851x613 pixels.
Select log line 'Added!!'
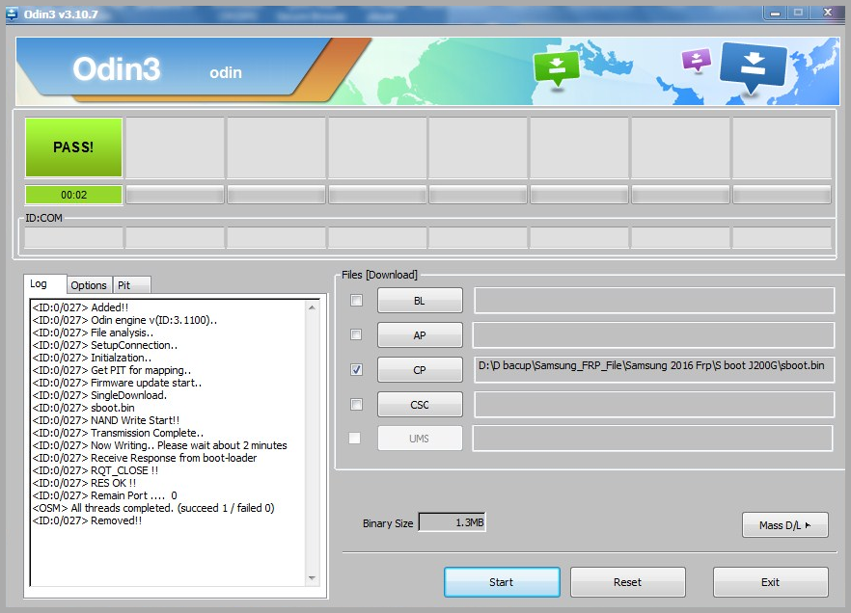tap(80, 307)
